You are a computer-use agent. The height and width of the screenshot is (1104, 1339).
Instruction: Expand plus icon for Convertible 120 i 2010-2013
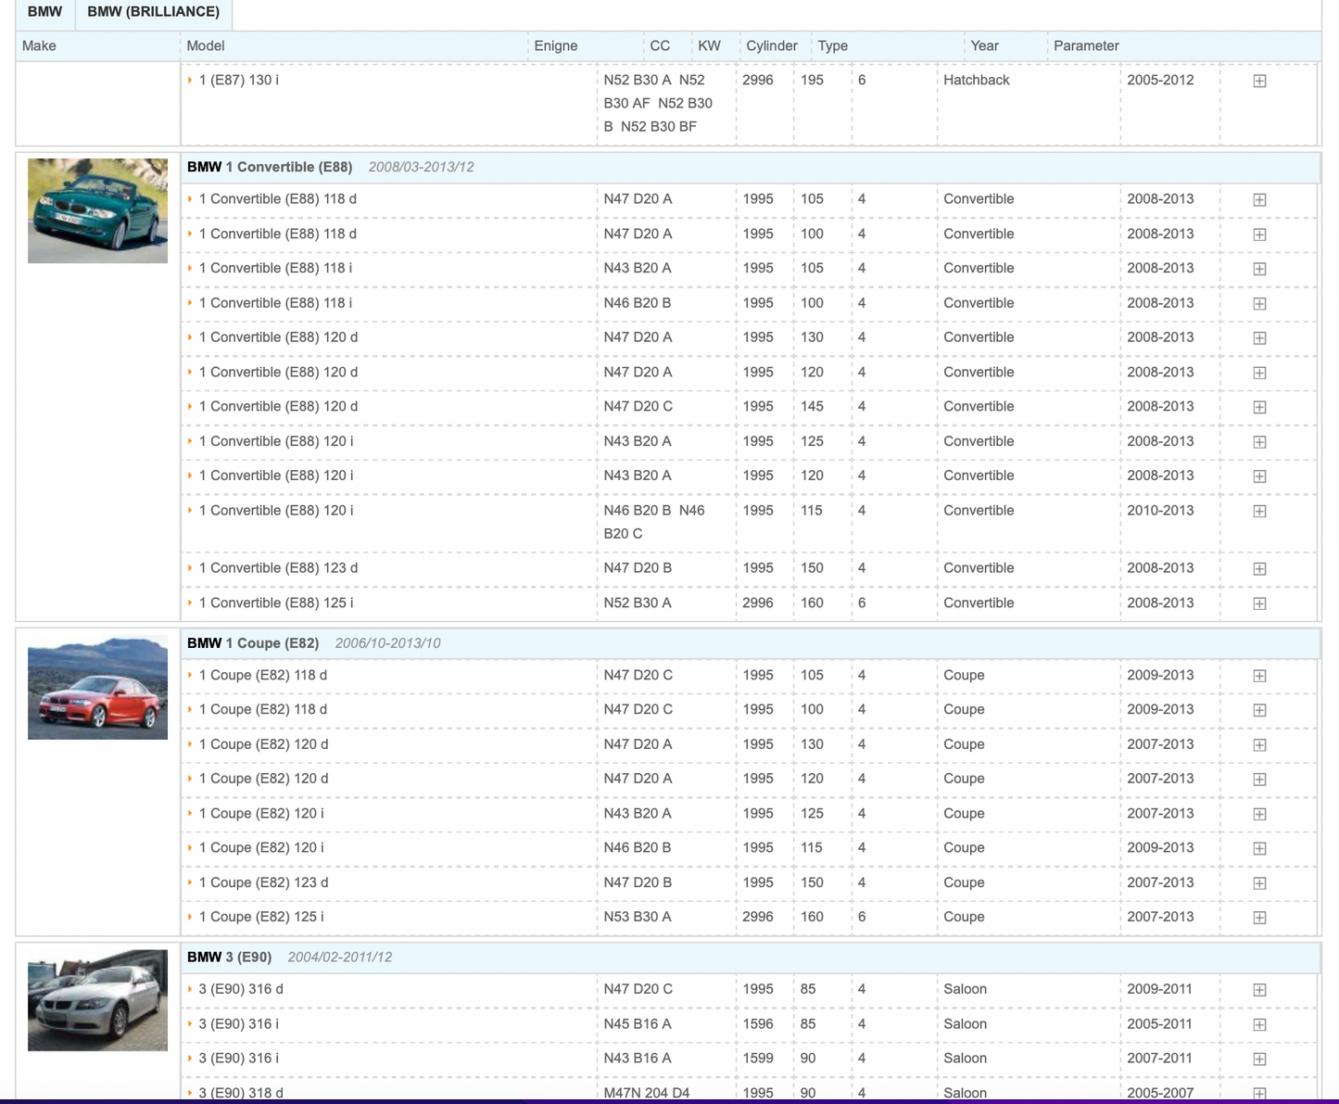tap(1259, 511)
